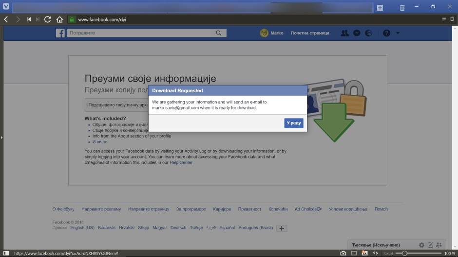Capture page with the camera icon
The width and height of the screenshot is (458, 257).
(343, 253)
